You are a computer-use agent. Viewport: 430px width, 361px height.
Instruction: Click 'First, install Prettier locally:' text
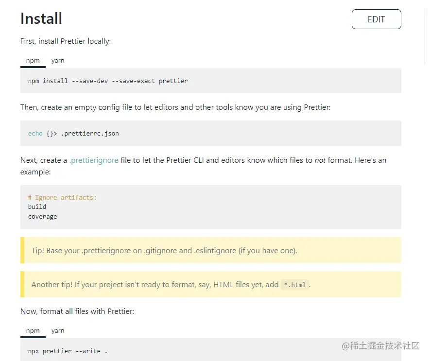pos(66,41)
